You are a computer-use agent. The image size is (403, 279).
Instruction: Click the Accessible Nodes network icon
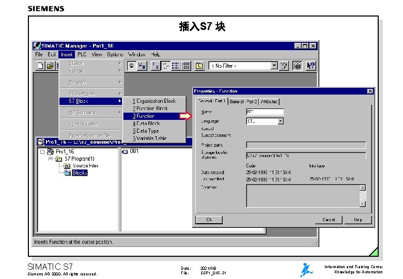pos(142,66)
